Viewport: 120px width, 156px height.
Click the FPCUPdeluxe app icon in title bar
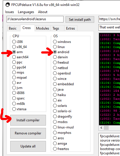[x=8, y=5]
